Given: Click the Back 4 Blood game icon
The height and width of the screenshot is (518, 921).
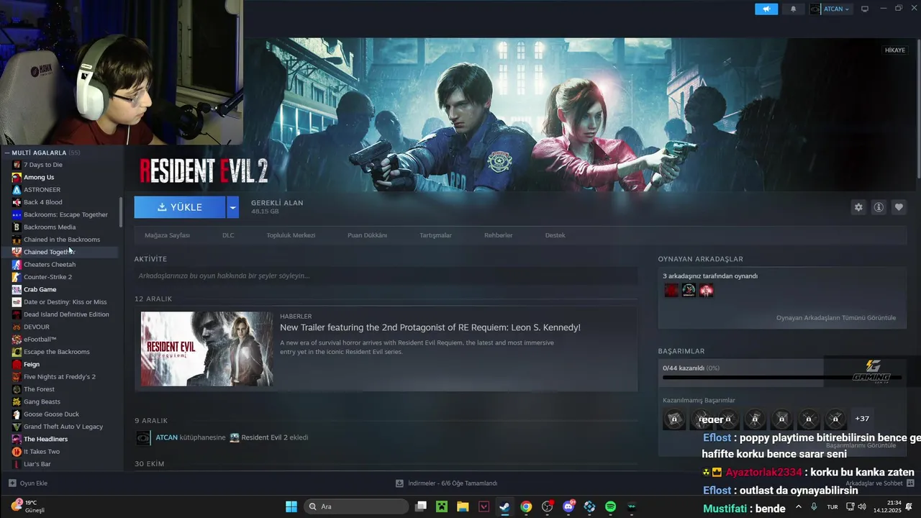Looking at the screenshot, I should pos(17,202).
